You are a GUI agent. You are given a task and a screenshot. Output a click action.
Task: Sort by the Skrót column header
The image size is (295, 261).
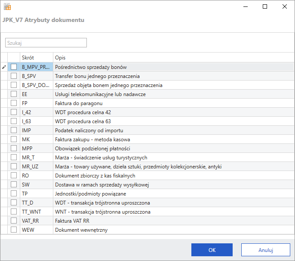click(36, 58)
